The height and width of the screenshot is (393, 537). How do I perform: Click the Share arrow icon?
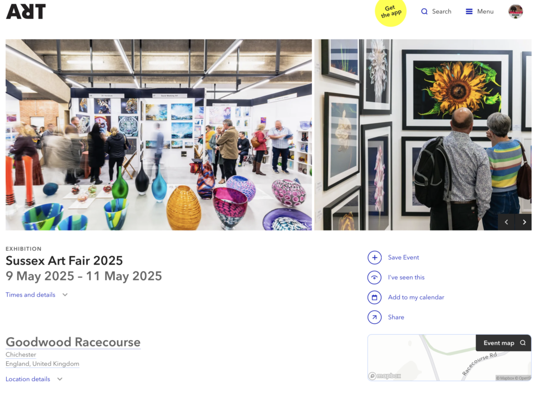374,317
